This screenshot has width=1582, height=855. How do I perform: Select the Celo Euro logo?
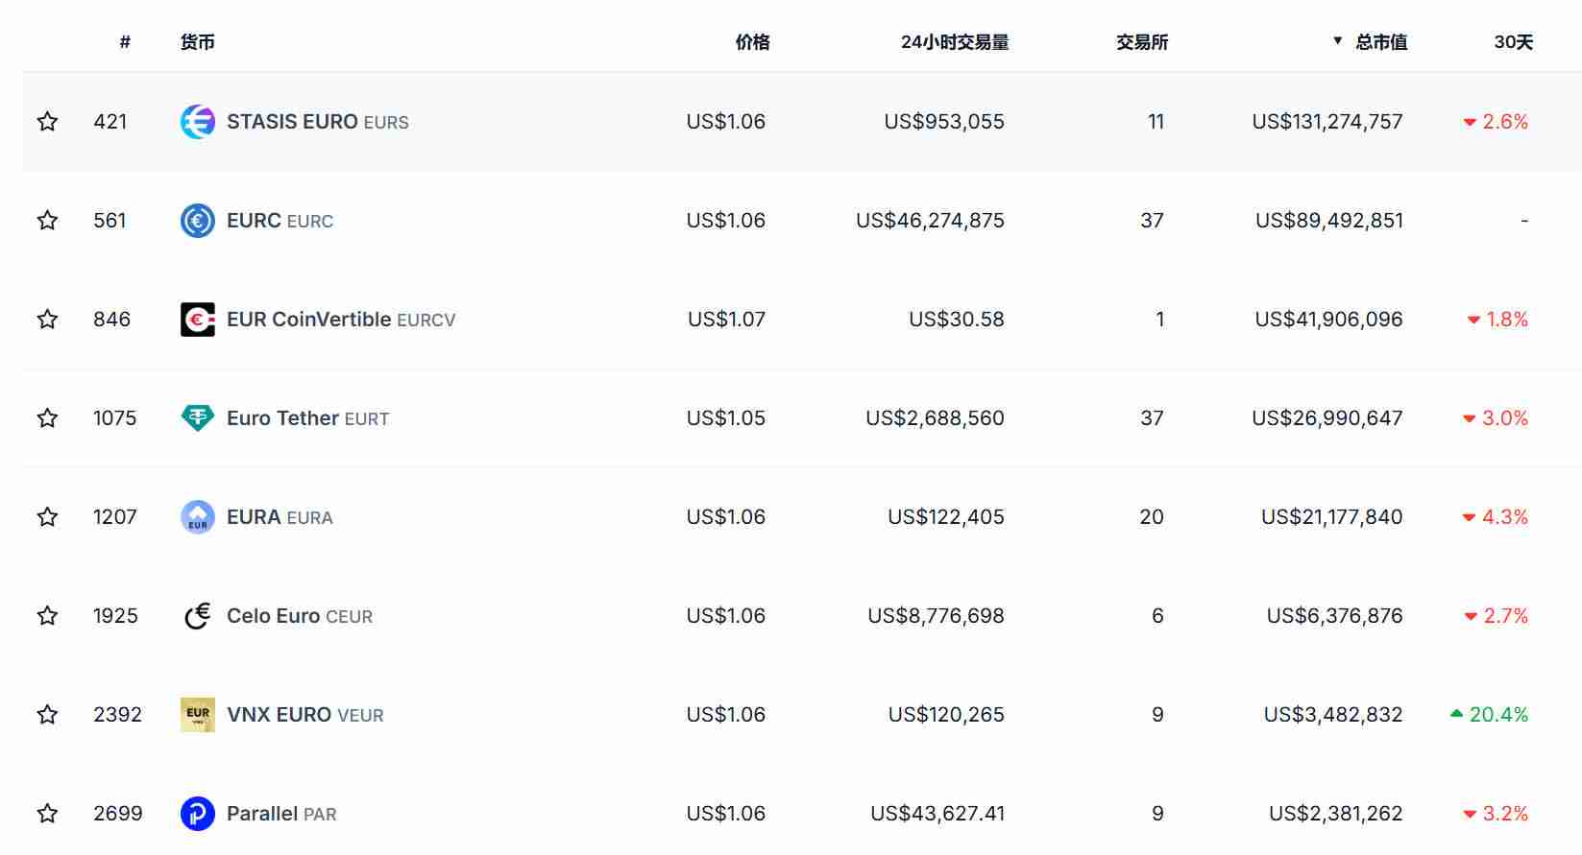[x=197, y=615]
